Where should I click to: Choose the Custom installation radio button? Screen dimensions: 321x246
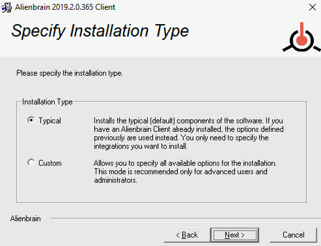(31, 162)
